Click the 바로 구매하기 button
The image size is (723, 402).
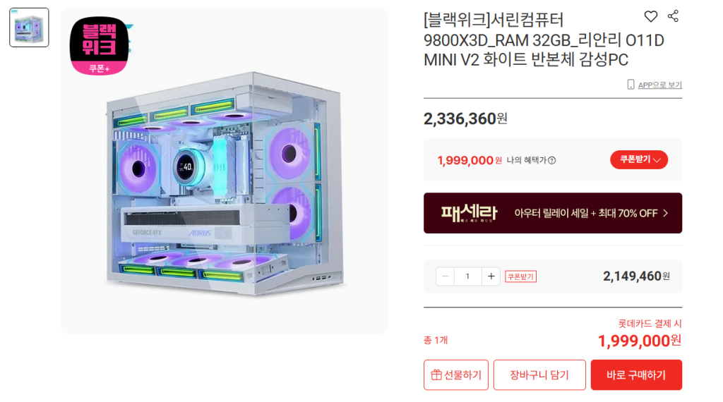(636, 374)
